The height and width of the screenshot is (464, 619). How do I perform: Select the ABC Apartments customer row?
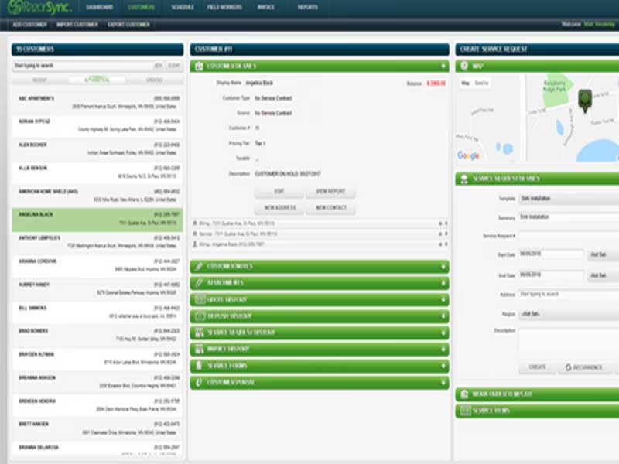click(97, 103)
